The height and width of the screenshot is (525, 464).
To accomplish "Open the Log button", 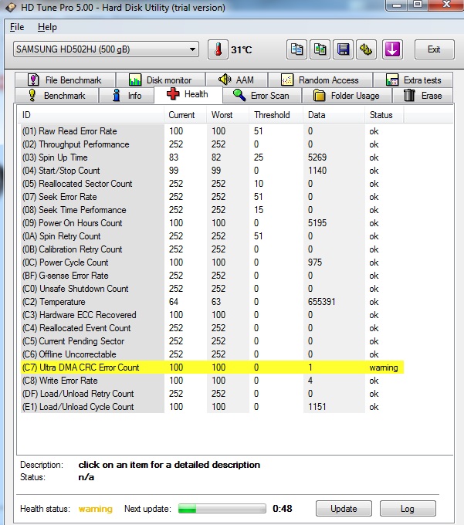I will [408, 509].
